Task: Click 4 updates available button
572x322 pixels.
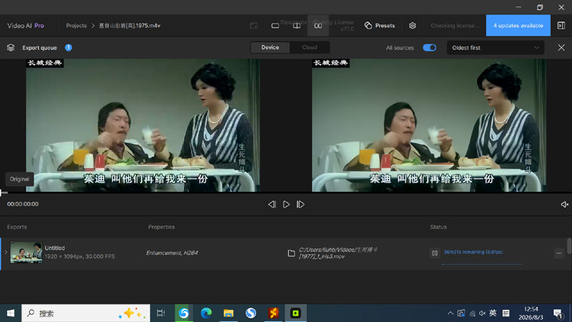Action: pyautogui.click(x=518, y=26)
